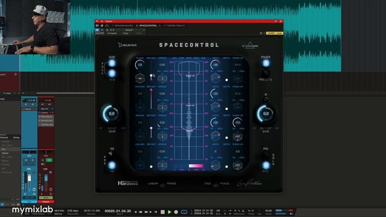Toggle the blue plugin activate icon in header
The width and height of the screenshot is (386, 217).
97,30
